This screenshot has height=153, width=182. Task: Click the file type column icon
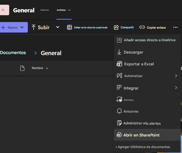[x=22, y=68]
